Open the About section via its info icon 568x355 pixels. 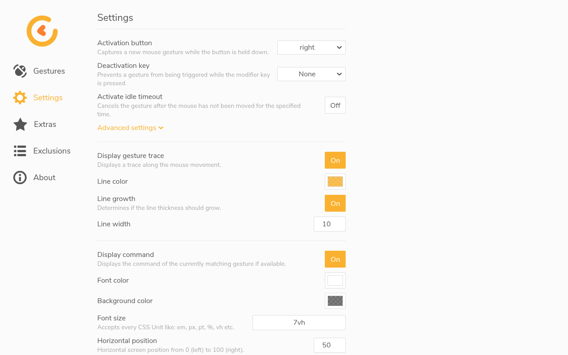click(20, 177)
